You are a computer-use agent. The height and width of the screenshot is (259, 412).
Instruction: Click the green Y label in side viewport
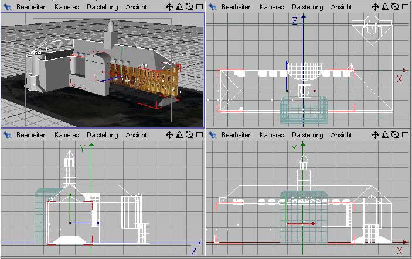[83, 149]
